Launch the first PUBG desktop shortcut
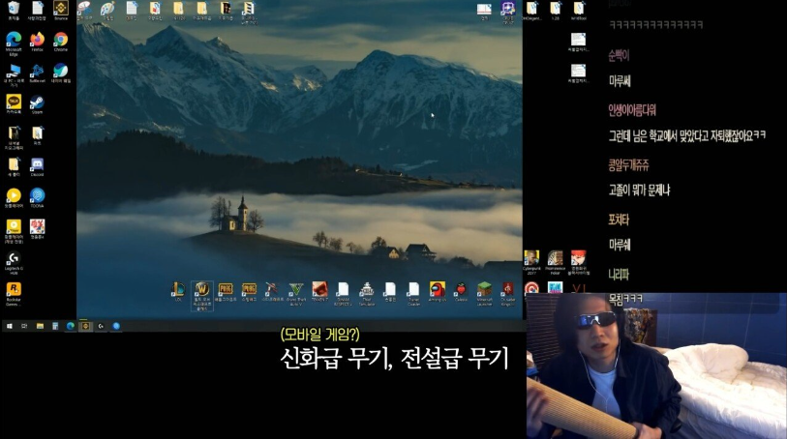Image resolution: width=787 pixels, height=439 pixels. click(x=226, y=291)
